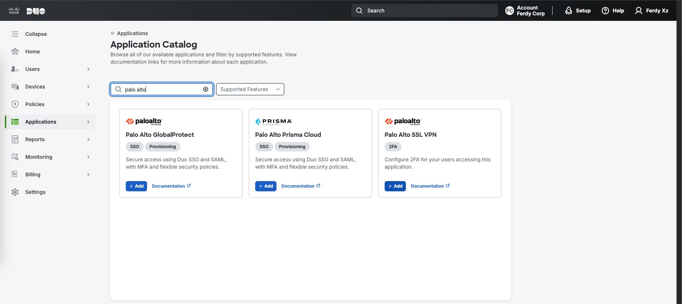Expand the Devices submenu chevron
The height and width of the screenshot is (304, 682).
click(88, 87)
